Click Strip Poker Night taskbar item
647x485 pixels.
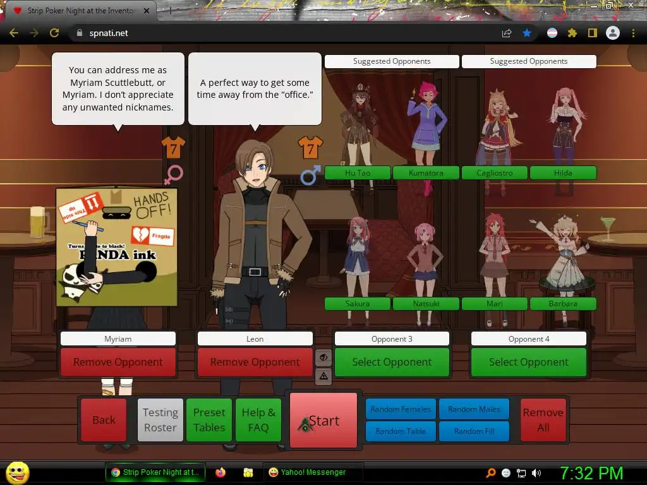tap(155, 472)
